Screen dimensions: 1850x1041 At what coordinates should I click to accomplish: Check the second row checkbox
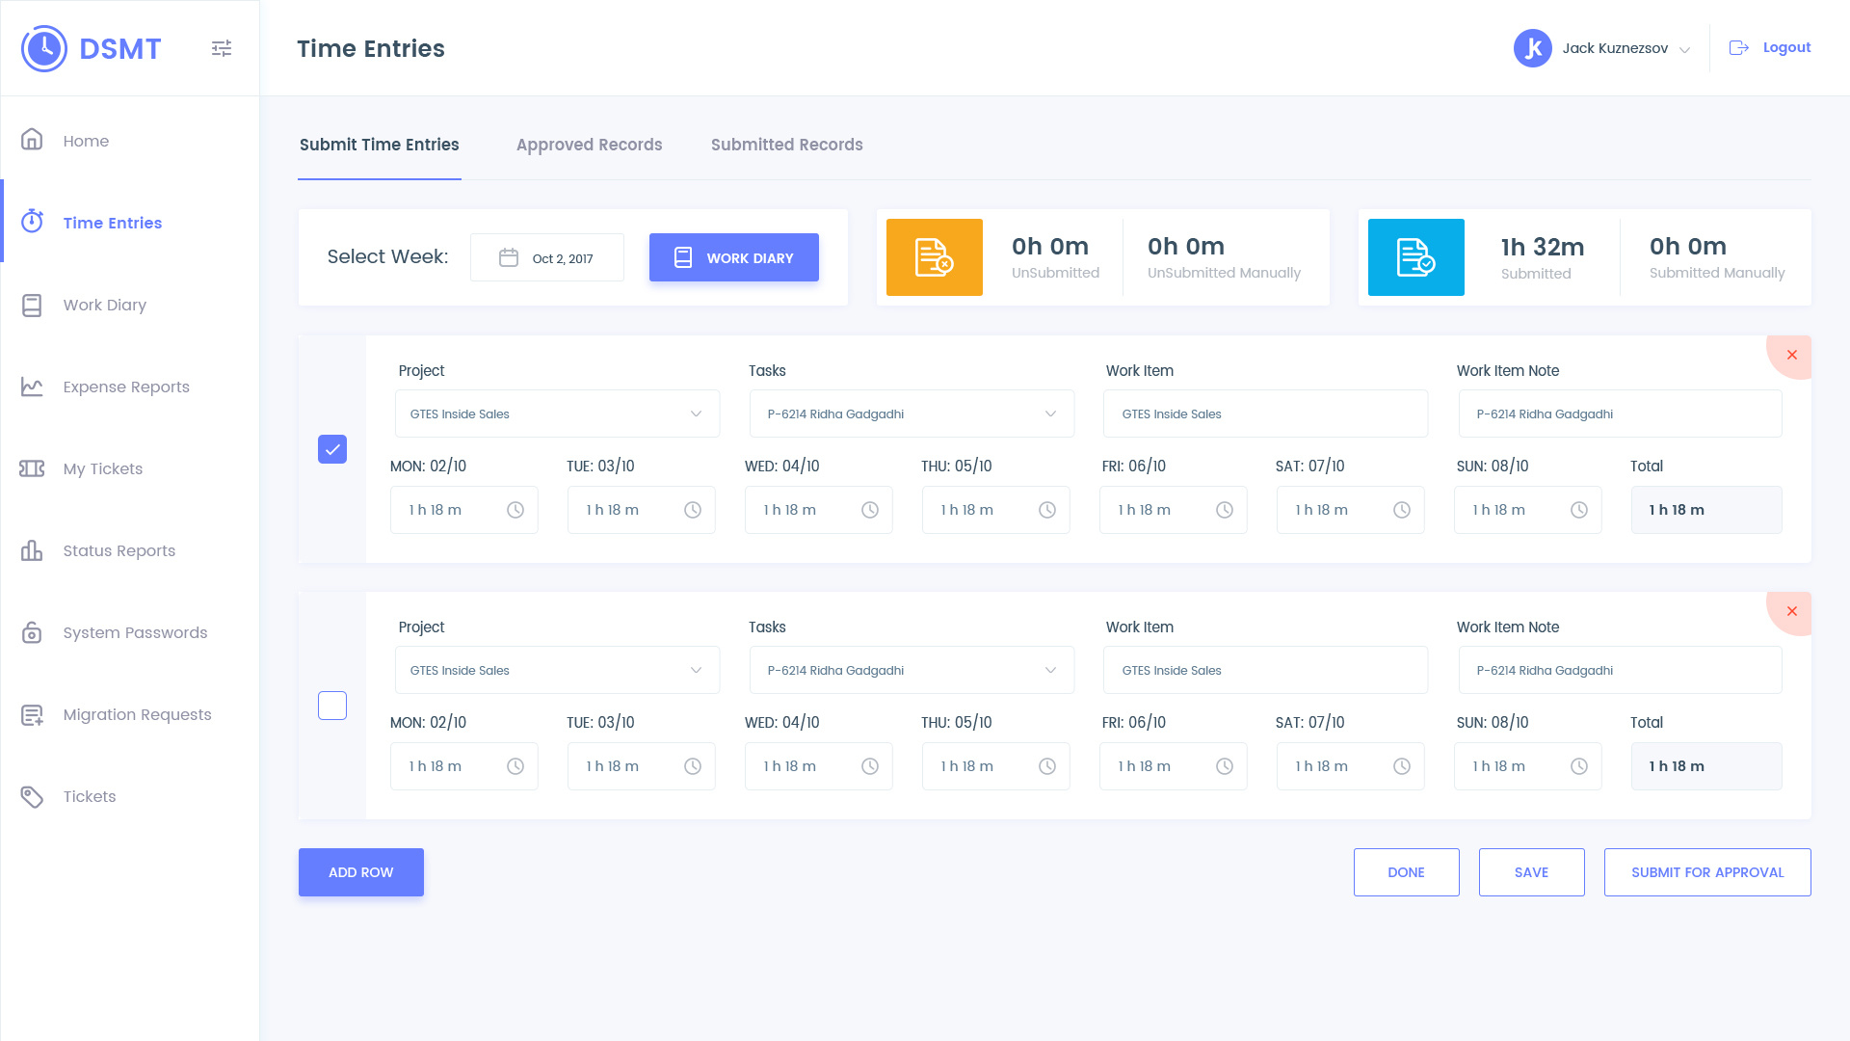332,706
